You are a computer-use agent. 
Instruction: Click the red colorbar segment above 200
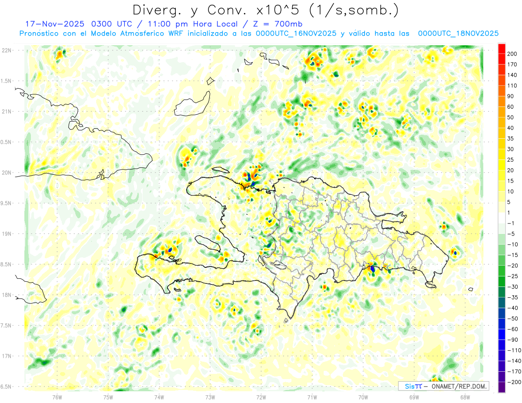[502, 49]
